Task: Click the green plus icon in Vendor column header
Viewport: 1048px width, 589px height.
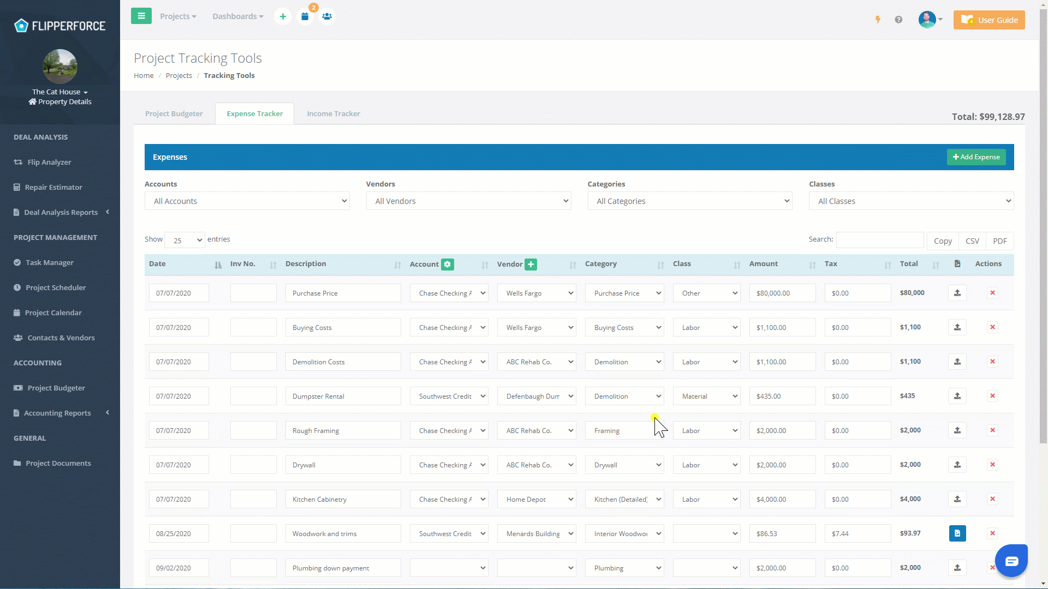Action: click(x=531, y=264)
